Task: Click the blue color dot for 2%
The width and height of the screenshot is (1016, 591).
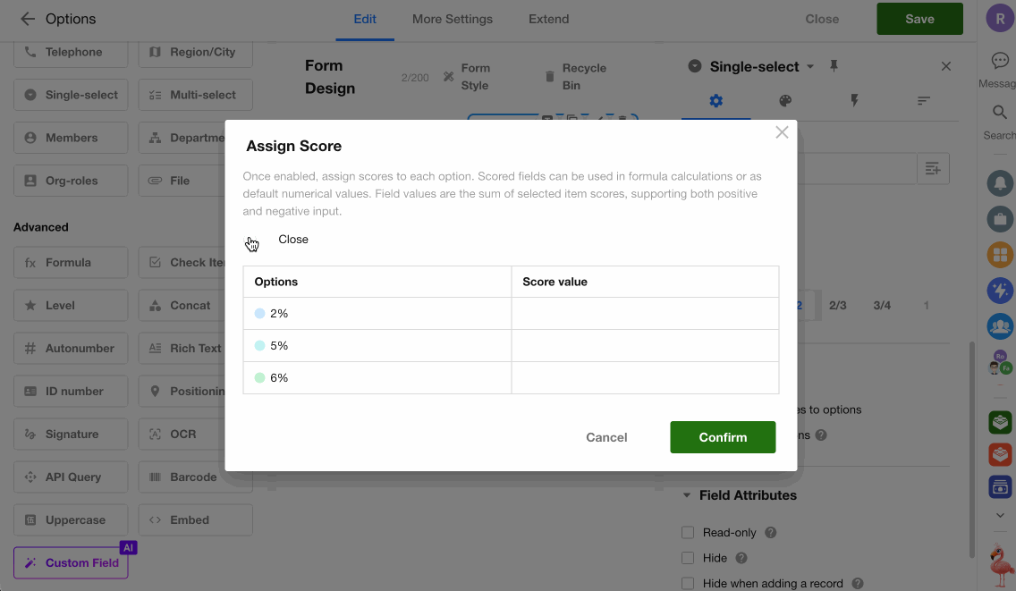Action: coord(260,314)
